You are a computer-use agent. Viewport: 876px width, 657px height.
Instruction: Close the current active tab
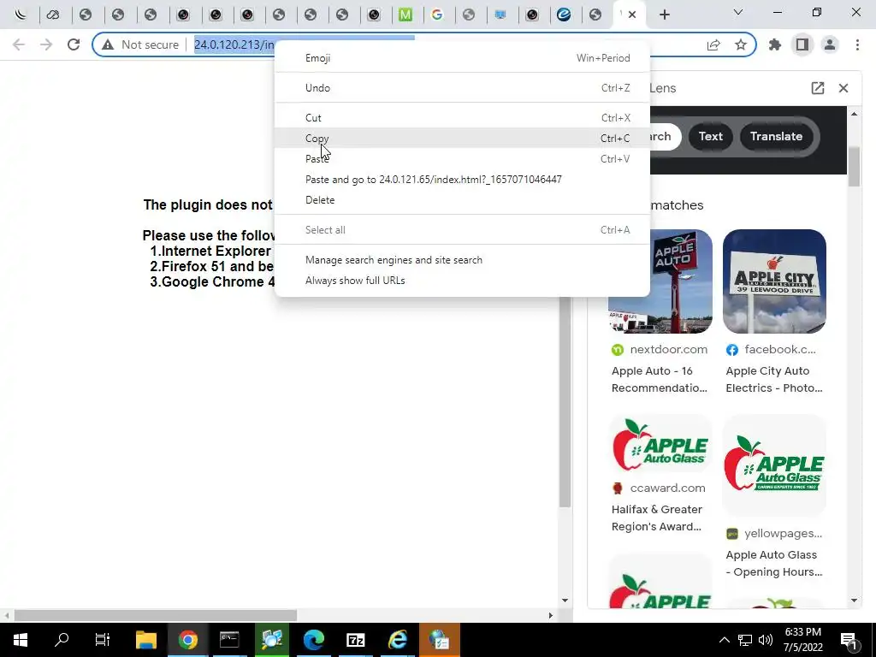pyautogui.click(x=632, y=15)
